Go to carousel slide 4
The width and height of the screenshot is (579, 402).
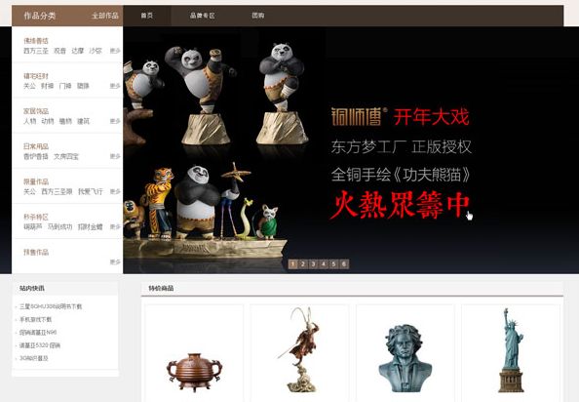coord(324,263)
